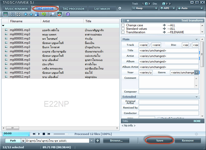Open program settings gear icon
Screen dimensions: 206x150
point(120,8)
